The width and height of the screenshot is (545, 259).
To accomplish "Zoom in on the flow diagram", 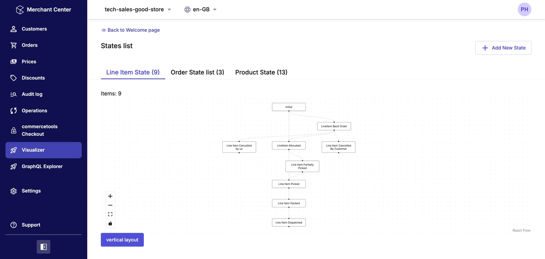I will [110, 196].
